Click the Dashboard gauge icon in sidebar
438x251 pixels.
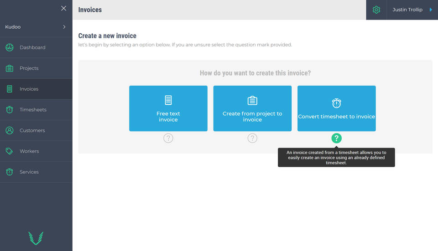pyautogui.click(x=10, y=47)
